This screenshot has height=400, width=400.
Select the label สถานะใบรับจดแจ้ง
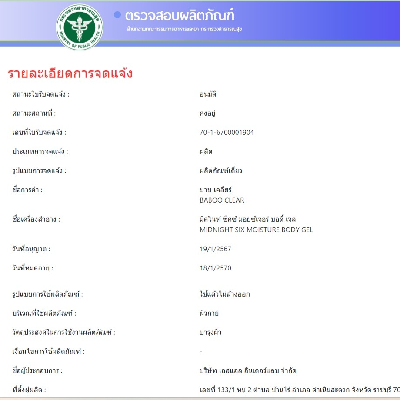[41, 94]
